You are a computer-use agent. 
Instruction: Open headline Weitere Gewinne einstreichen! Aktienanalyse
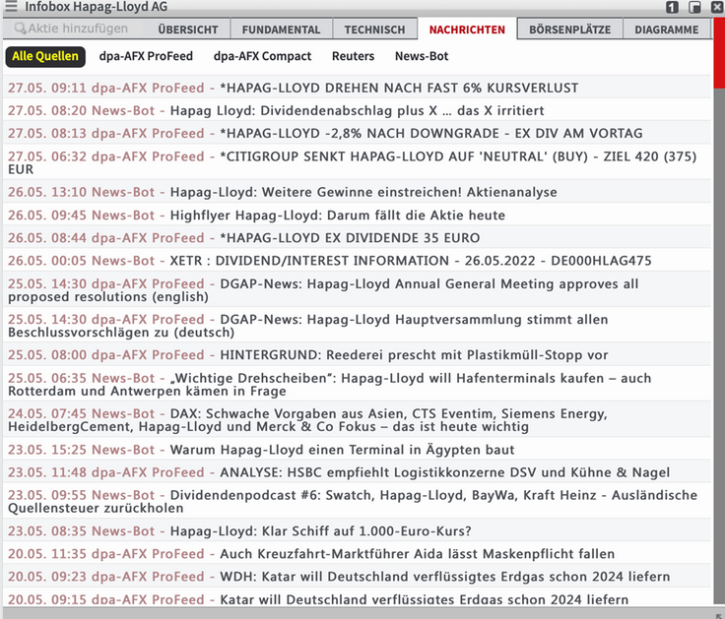357,192
